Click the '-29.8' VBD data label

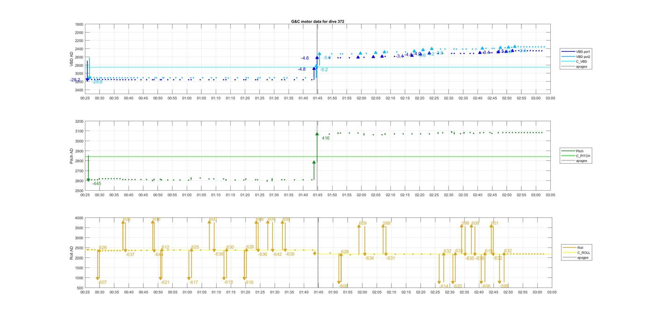97,82
